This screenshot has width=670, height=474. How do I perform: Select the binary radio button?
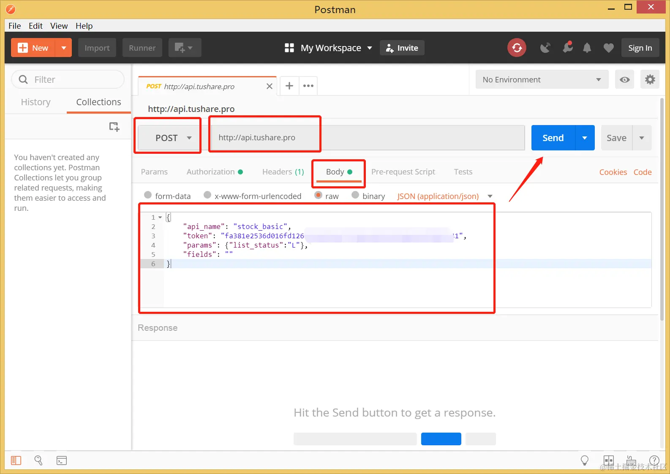pos(355,195)
